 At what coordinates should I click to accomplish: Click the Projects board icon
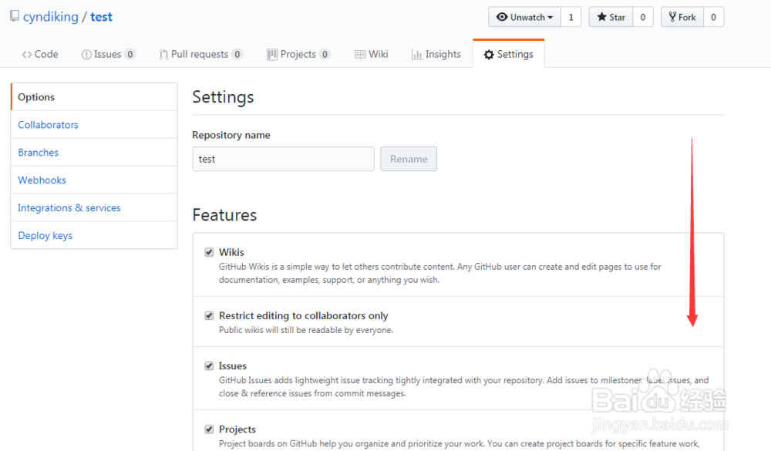pos(272,55)
